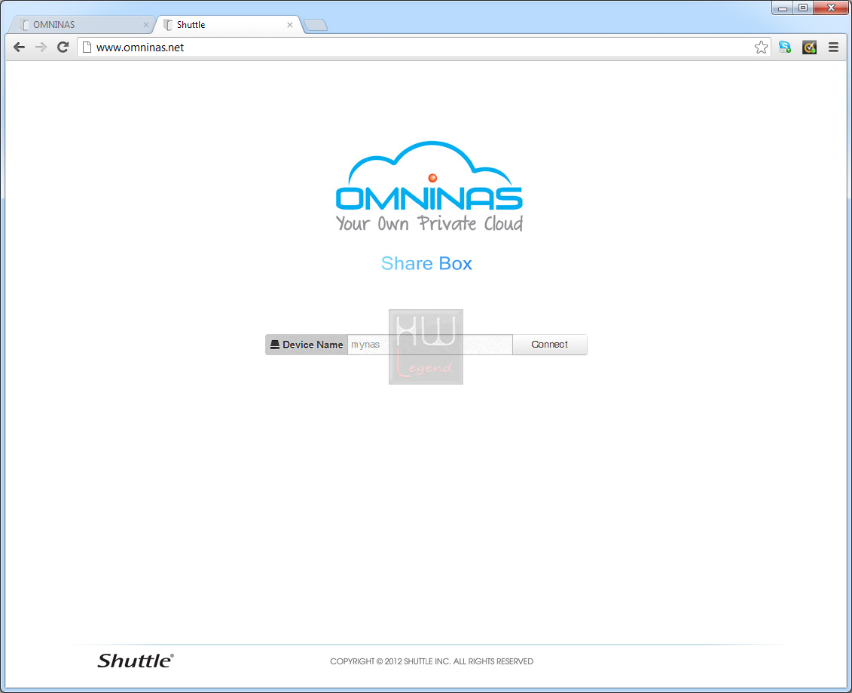Open the Chrome menu (three bars)

pos(833,48)
